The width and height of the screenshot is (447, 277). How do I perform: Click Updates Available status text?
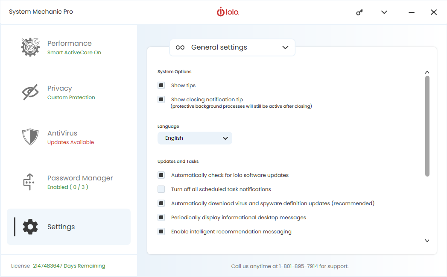click(70, 142)
